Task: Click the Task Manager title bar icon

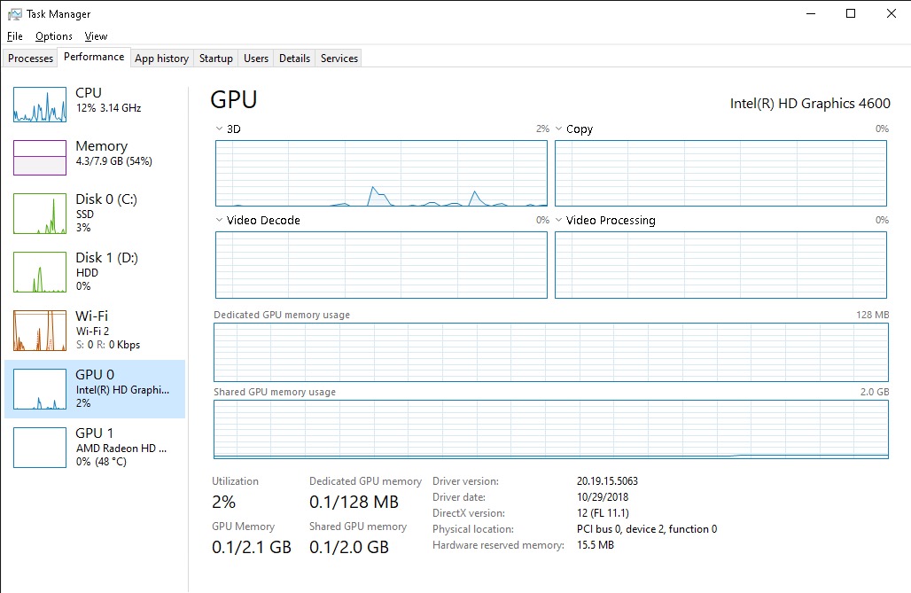Action: click(x=15, y=14)
